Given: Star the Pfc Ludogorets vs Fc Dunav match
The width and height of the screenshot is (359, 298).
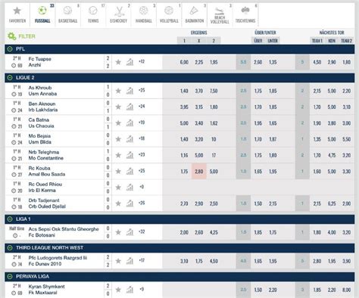Looking at the screenshot, I should point(118,261).
